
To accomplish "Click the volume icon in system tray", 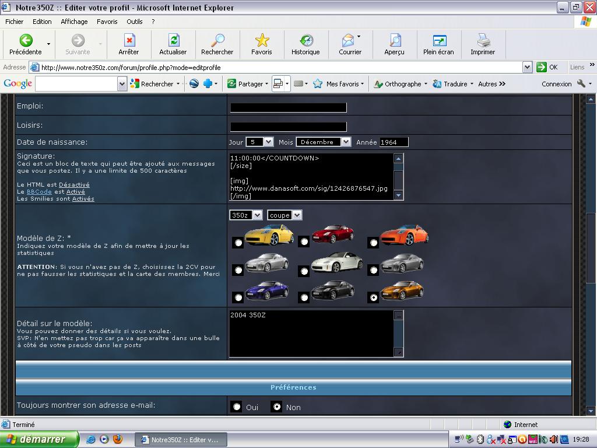I will 554,439.
